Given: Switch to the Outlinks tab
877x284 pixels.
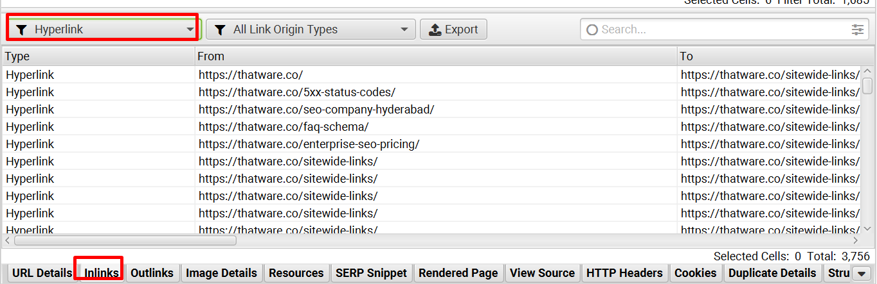Looking at the screenshot, I should pos(152,273).
